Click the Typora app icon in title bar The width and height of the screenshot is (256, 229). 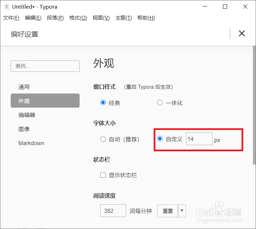pos(7,7)
